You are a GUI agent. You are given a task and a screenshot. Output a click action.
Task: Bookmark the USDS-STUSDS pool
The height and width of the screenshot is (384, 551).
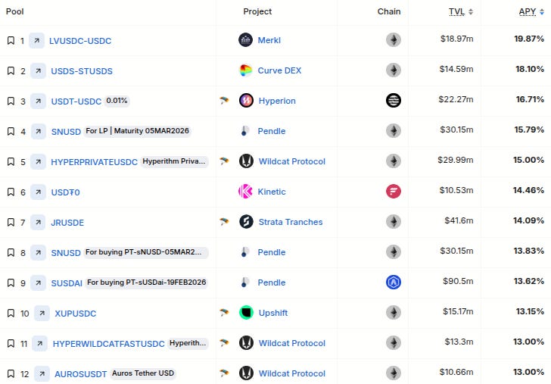coord(11,70)
